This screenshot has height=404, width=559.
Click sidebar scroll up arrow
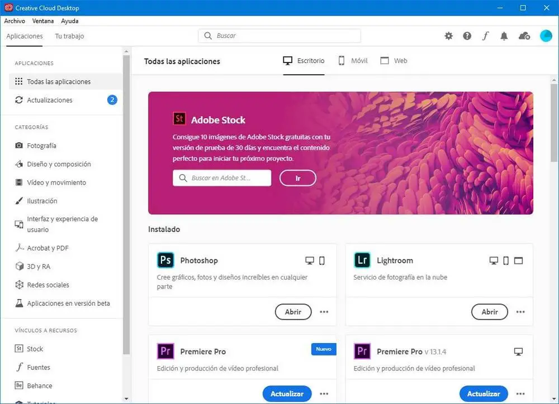tap(126, 51)
